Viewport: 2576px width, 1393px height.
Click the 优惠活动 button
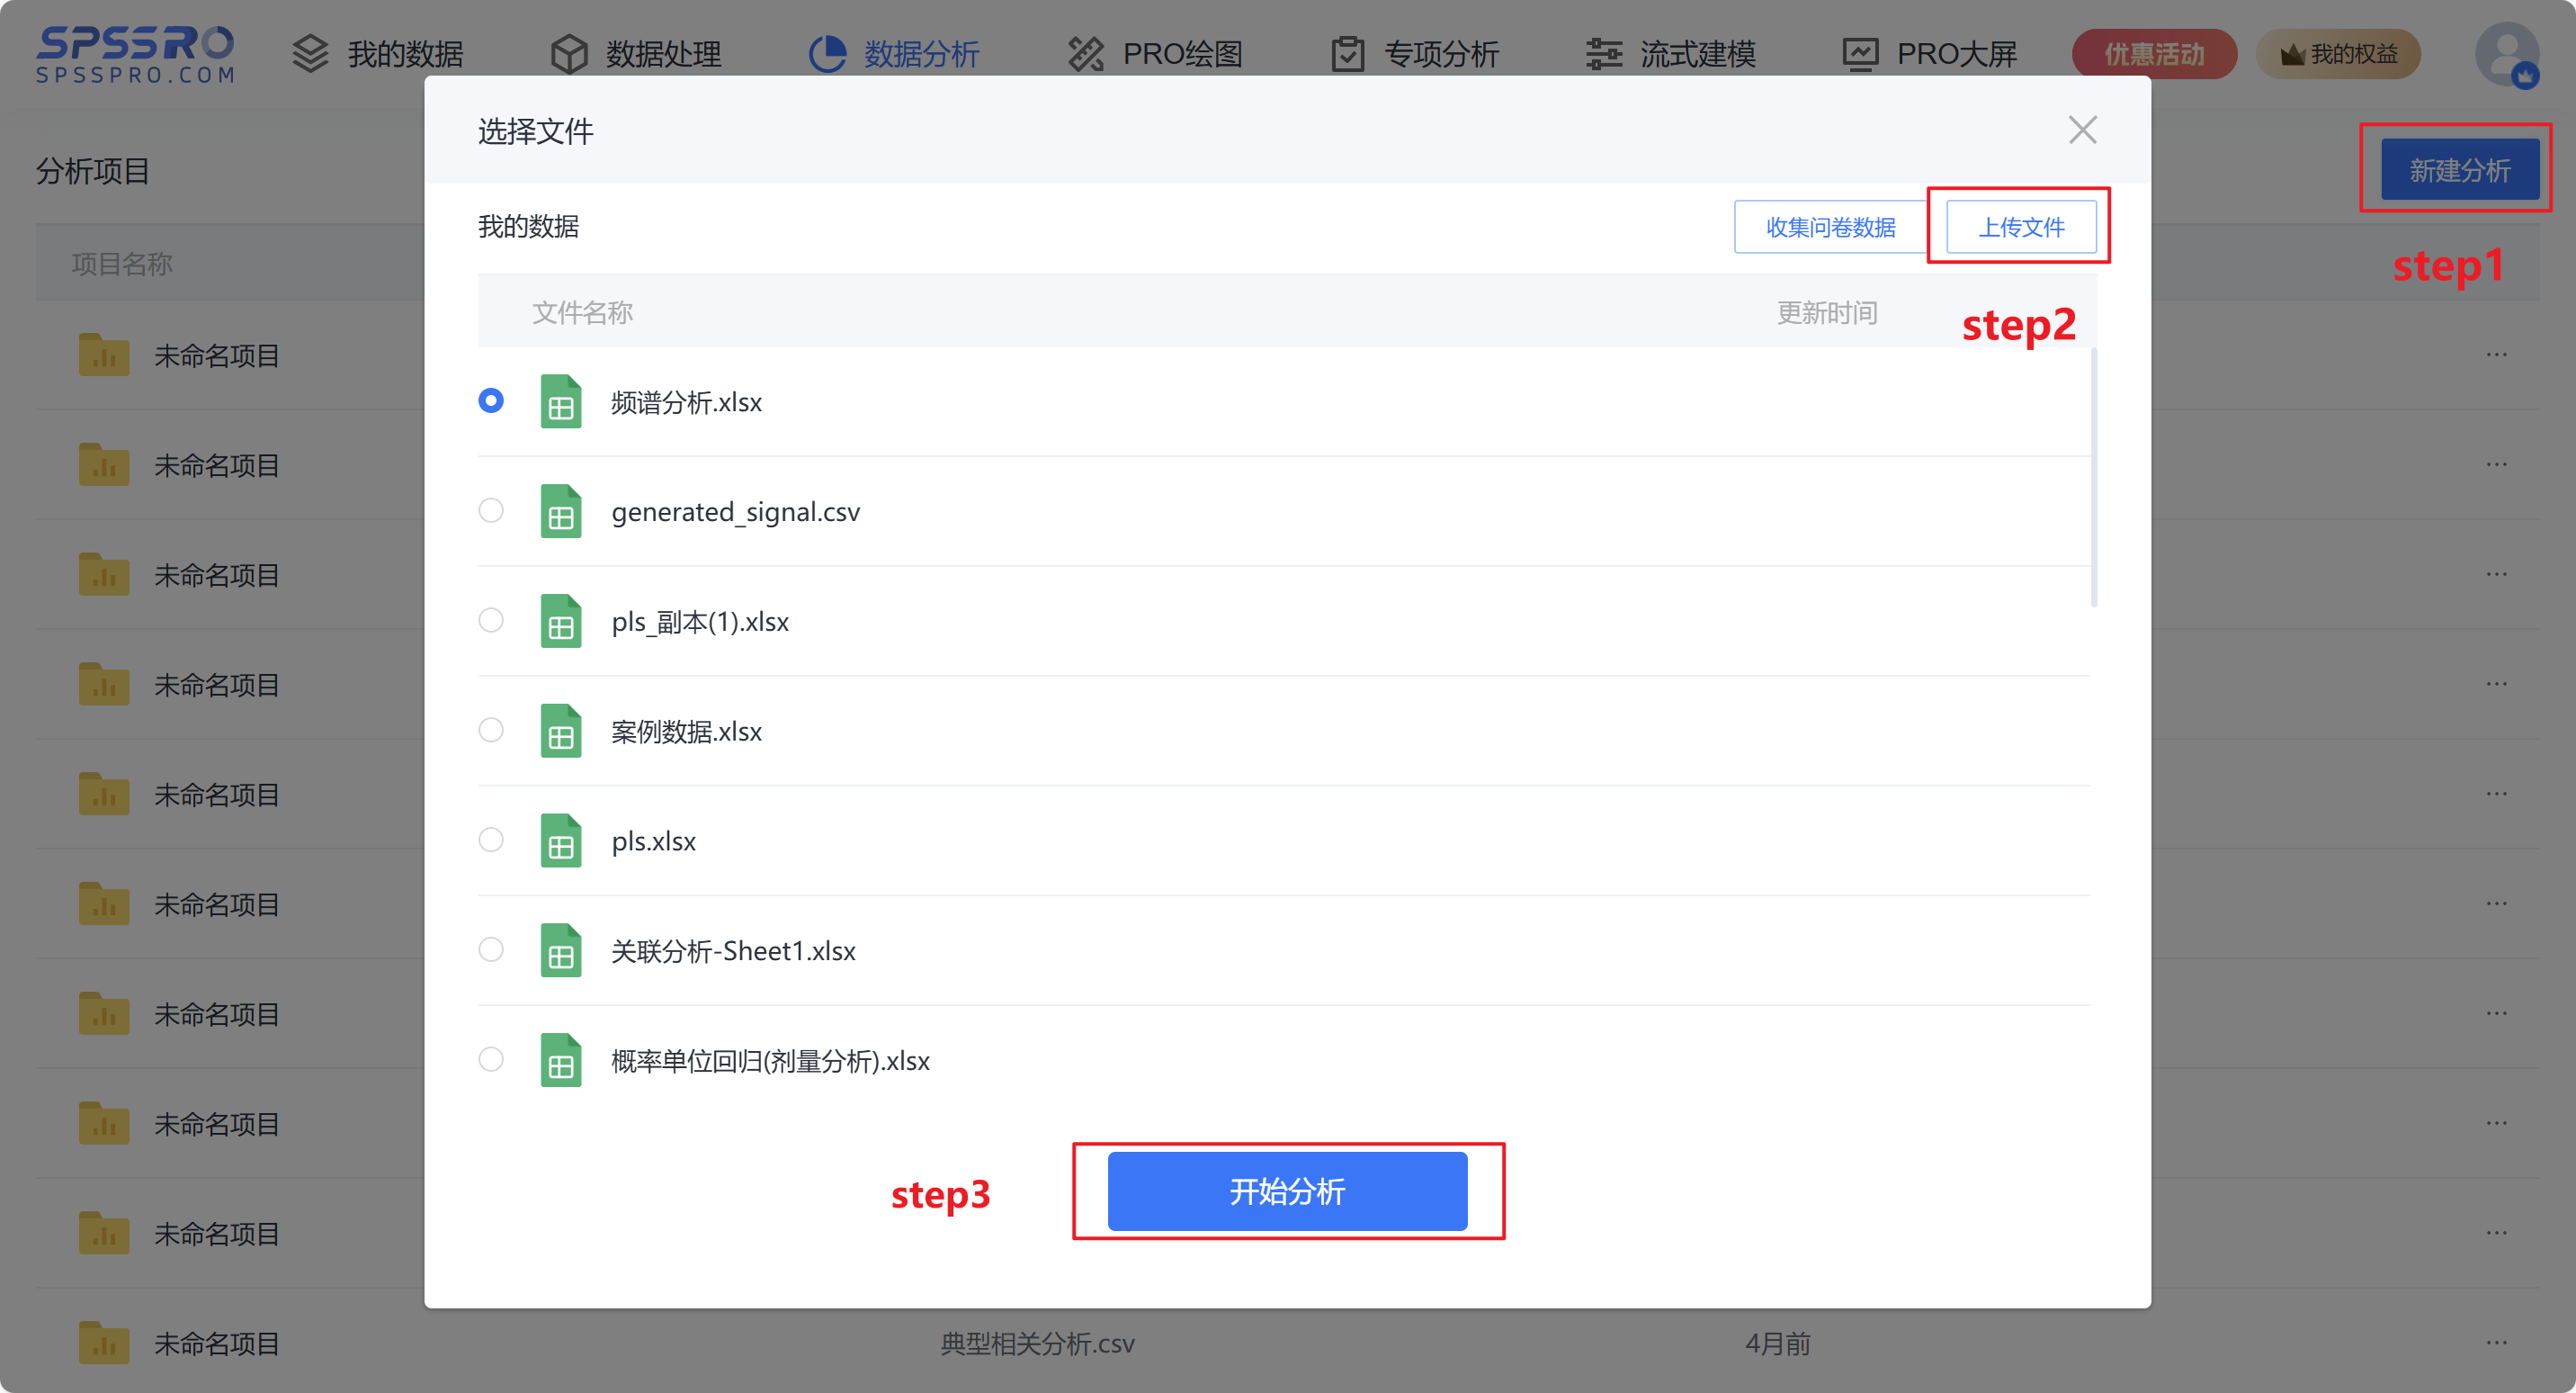coord(2154,54)
